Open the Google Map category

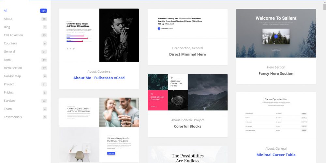[12, 76]
